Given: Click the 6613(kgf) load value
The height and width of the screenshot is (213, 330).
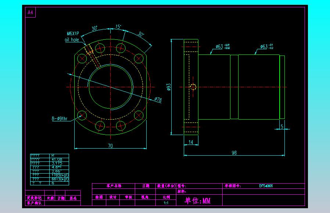Looking at the screenshot, I should [x=60, y=179].
